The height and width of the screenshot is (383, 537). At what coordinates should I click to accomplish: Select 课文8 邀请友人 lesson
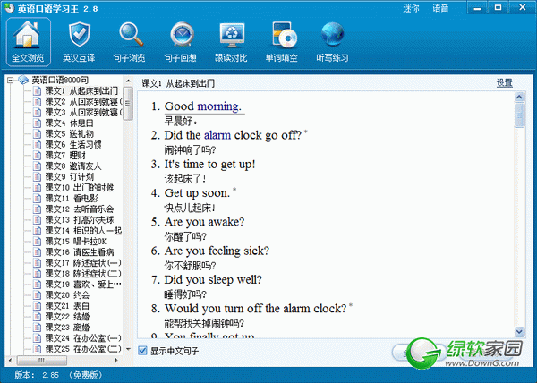point(73,166)
